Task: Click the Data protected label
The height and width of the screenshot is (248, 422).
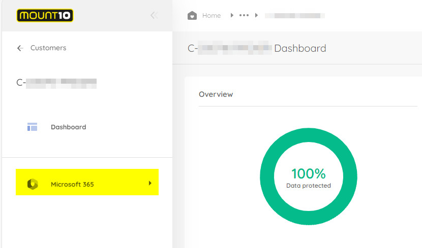Action: pyautogui.click(x=308, y=186)
